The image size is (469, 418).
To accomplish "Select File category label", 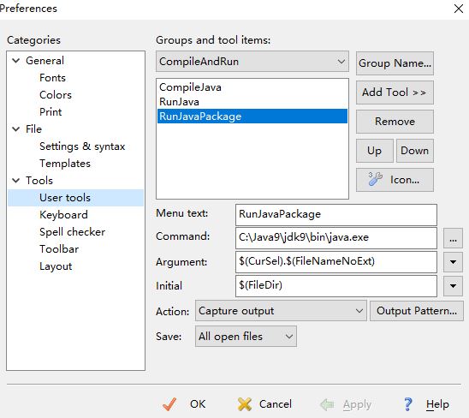I will tap(33, 129).
